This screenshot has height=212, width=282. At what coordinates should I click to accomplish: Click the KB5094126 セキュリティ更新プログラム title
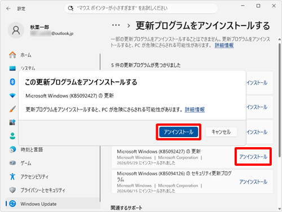click(174, 176)
